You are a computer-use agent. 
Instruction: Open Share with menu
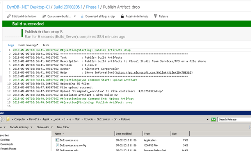pyautogui.click(x=45, y=127)
